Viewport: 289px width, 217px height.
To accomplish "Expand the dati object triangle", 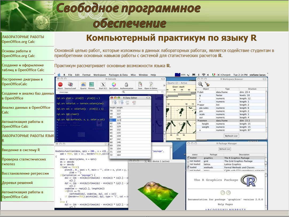I will click(198, 92).
